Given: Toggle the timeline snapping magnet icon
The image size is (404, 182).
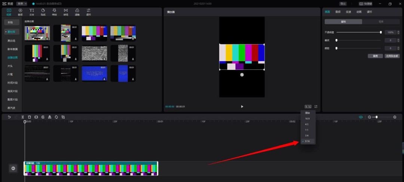Looking at the screenshot, I should pos(361,117).
